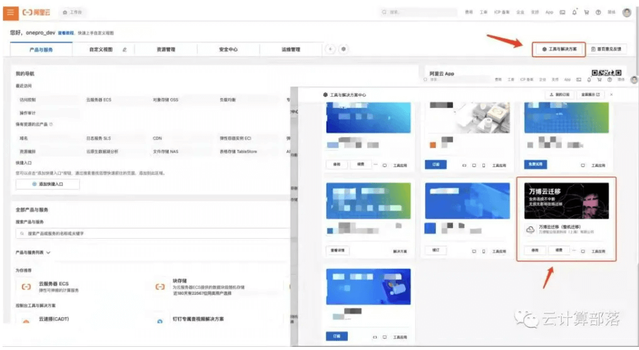This screenshot has width=639, height=350.
Task: Open 支持 menu in main header
Action: click(535, 13)
